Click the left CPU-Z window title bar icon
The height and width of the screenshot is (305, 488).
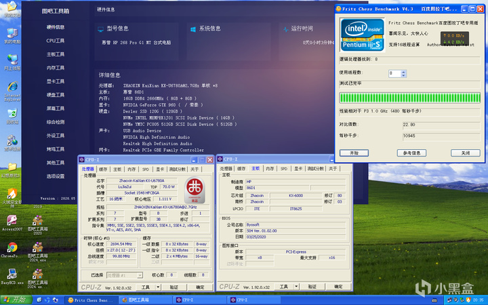(x=81, y=160)
